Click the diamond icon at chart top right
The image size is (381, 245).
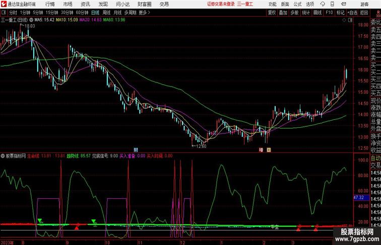(344, 20)
